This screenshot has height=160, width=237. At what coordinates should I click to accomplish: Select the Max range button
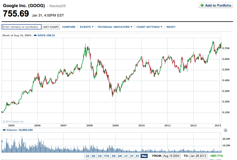[144, 156]
